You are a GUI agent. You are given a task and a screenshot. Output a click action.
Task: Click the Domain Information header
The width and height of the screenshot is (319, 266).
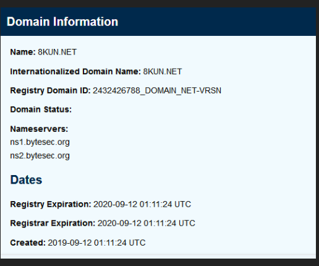(62, 22)
